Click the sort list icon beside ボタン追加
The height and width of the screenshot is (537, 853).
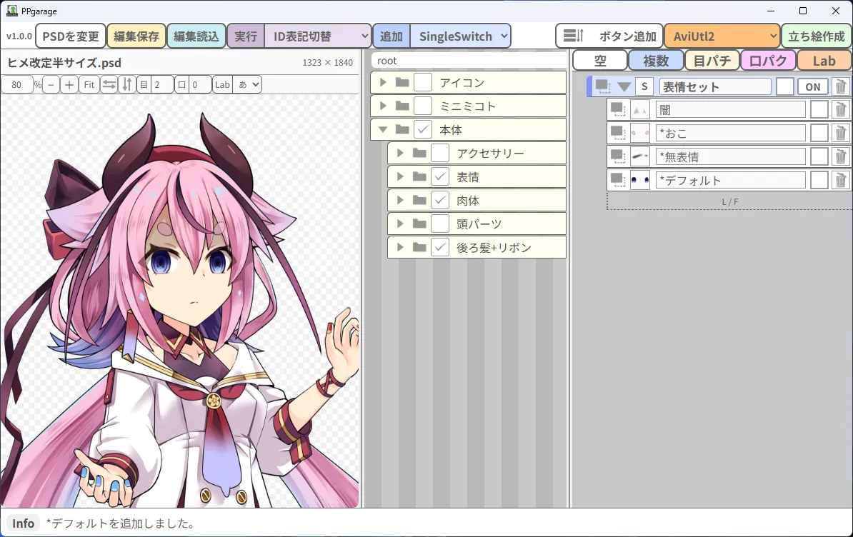pyautogui.click(x=573, y=36)
